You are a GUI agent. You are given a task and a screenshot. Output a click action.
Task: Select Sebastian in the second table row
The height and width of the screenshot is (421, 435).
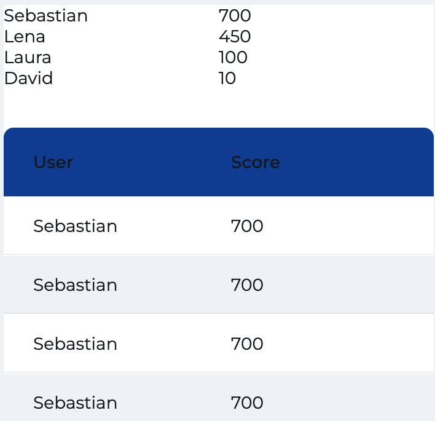point(75,285)
